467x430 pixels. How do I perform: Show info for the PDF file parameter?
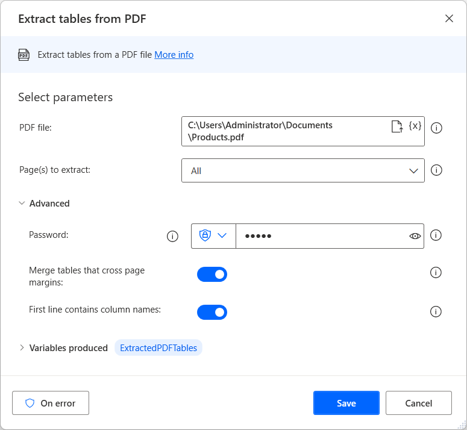tap(436, 128)
